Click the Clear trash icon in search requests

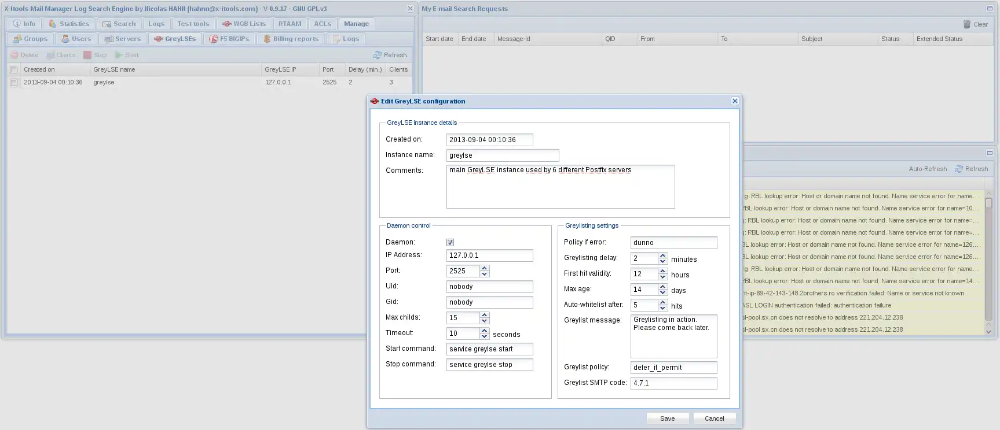click(966, 24)
